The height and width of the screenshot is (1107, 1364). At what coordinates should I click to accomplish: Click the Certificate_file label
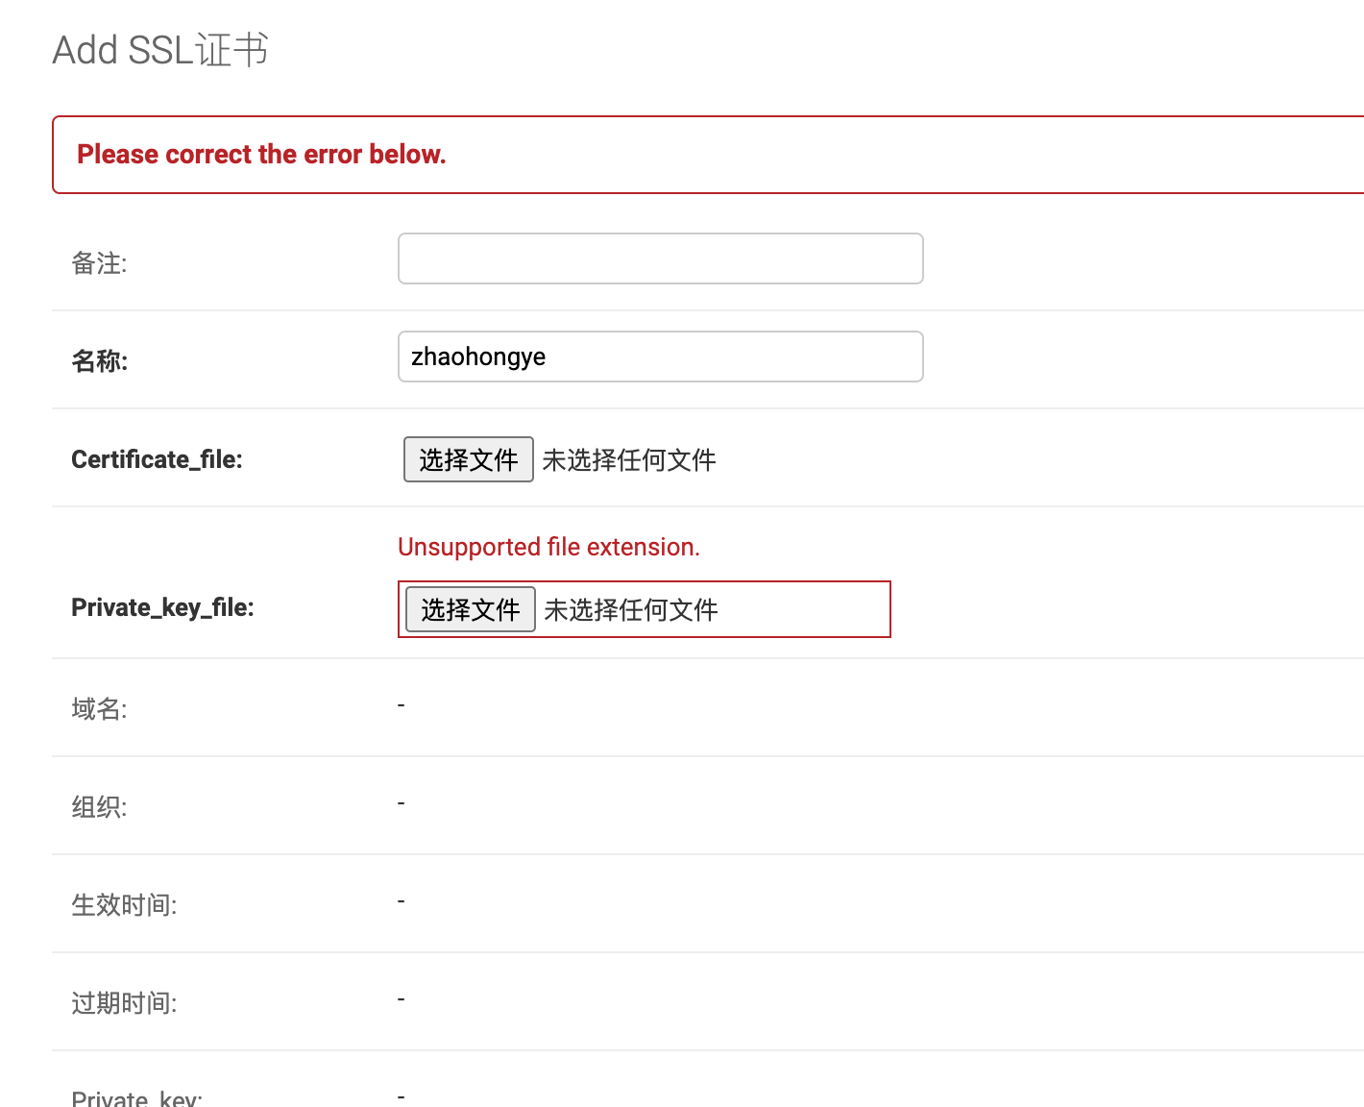[157, 459]
